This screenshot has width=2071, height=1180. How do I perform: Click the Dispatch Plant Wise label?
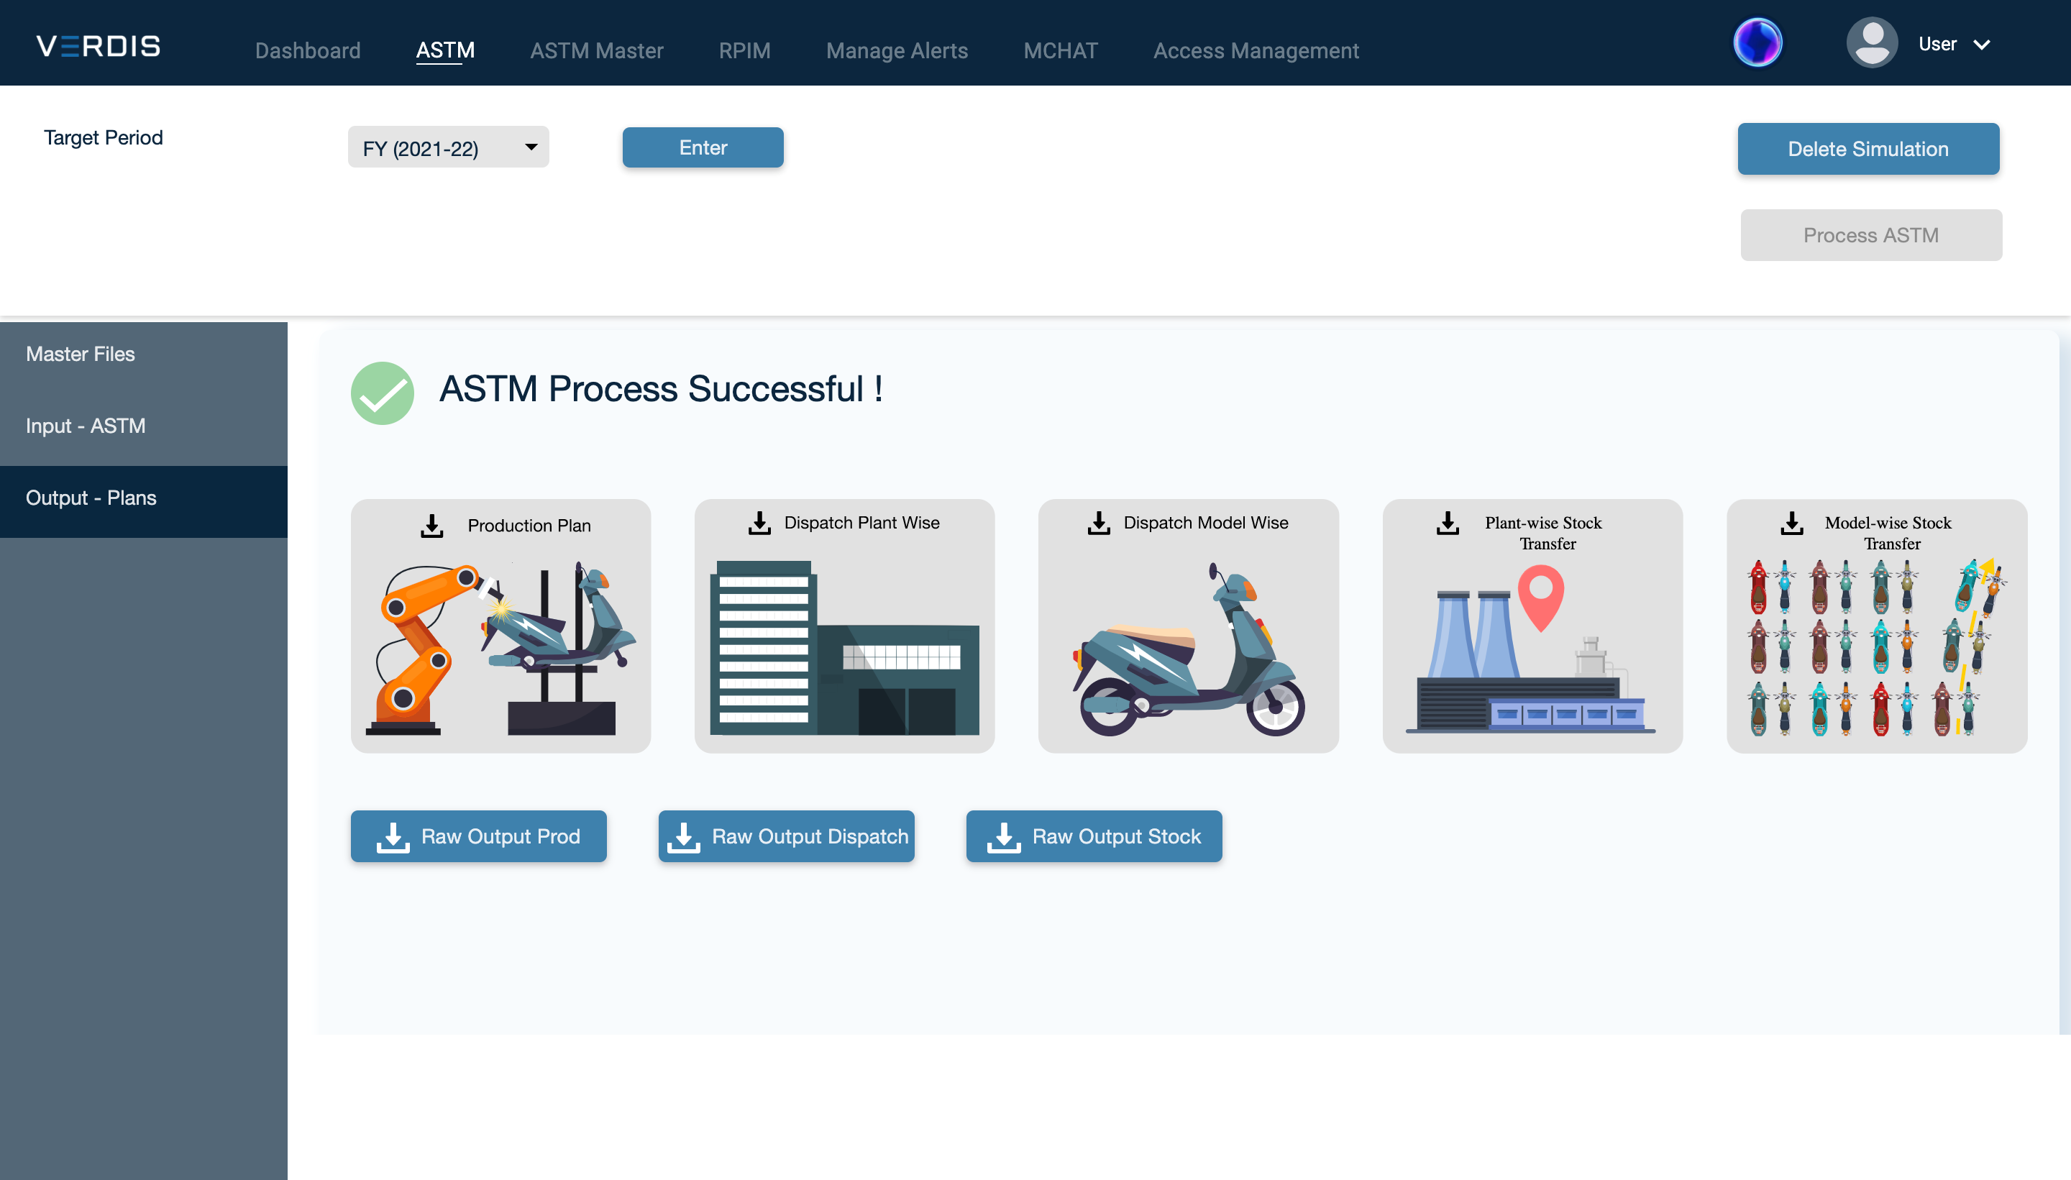tap(862, 523)
